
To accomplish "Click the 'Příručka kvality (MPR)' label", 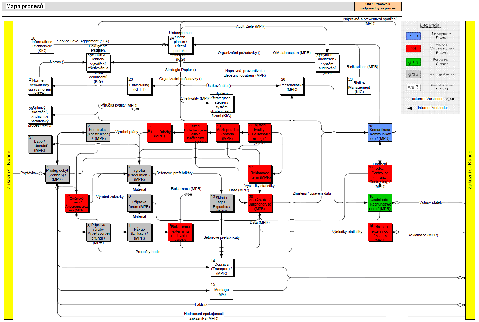I will pos(119,105).
